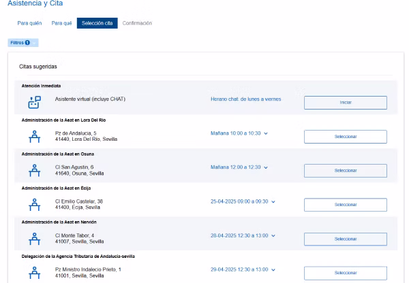Image resolution: width=409 pixels, height=283 pixels.
Task: Open the Filtros filter badge
Action: point(22,43)
